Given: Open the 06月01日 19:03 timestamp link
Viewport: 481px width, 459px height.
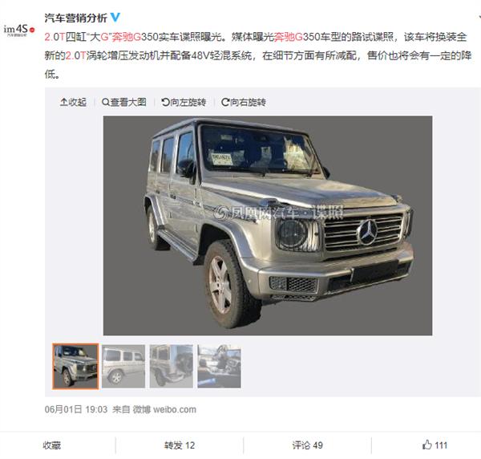Looking at the screenshot, I should [76, 409].
